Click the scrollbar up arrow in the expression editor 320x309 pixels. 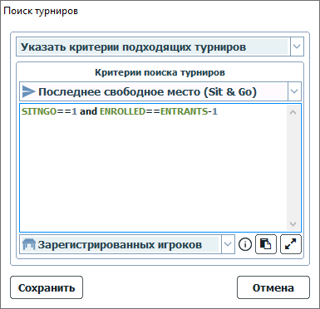tap(293, 112)
